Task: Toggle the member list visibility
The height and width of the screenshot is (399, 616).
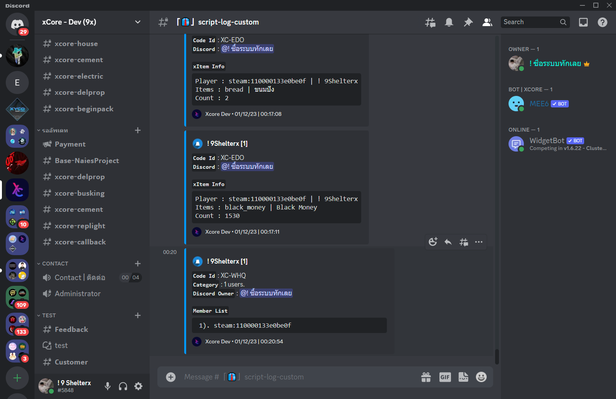Action: click(487, 22)
